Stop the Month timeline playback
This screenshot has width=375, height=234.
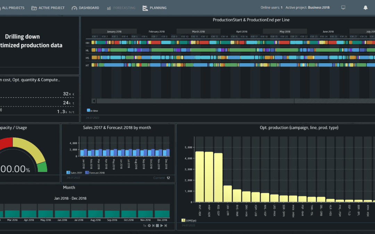(x=157, y=226)
